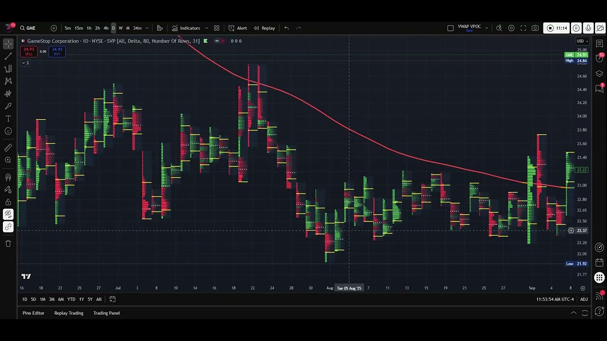Viewport: 607px width, 341px height.
Task: Toggle magnet mode
Action: (8, 177)
